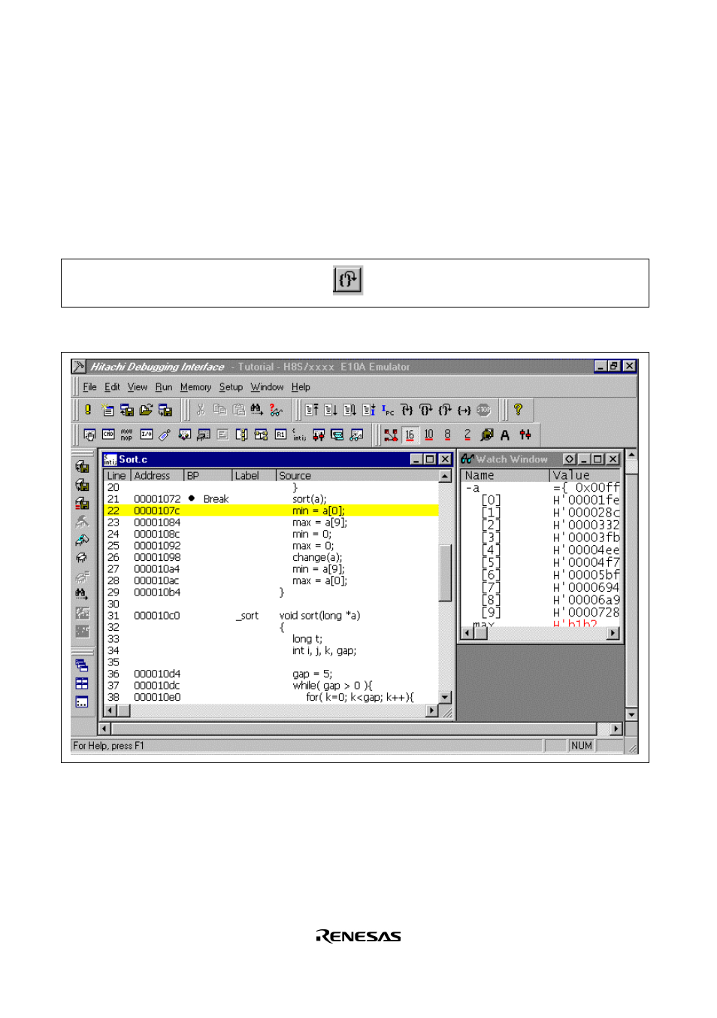Open the Memory menu
Viewport: 717px width, 1018px height.
195,387
